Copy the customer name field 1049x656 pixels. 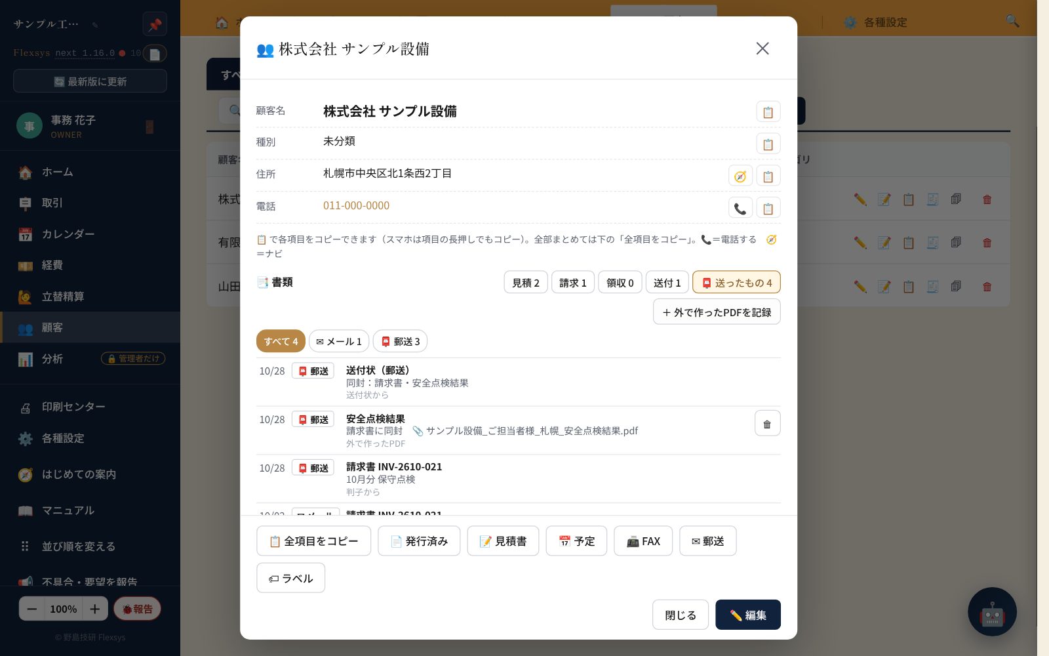pyautogui.click(x=768, y=112)
